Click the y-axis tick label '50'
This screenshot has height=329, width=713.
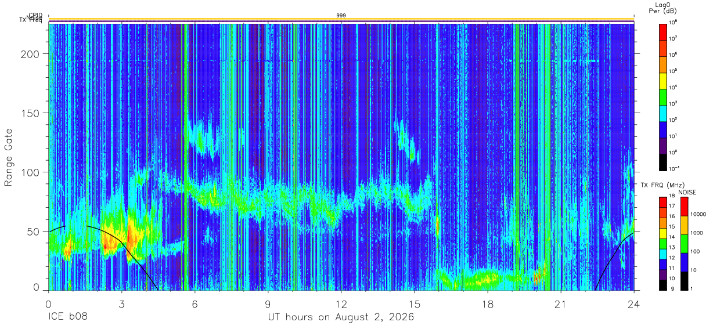point(35,231)
